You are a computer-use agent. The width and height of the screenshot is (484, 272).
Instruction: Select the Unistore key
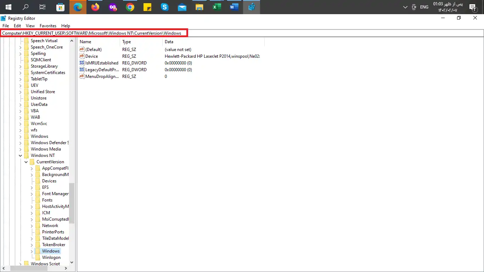click(39, 98)
